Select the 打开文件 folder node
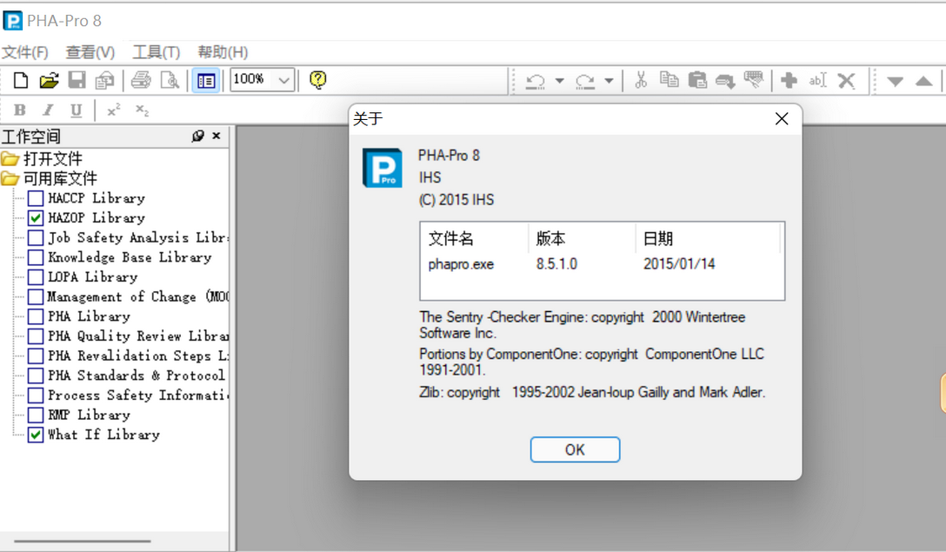This screenshot has height=552, width=946. coord(52,159)
